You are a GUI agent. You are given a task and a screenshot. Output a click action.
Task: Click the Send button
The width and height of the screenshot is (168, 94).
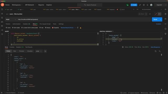(155, 19)
